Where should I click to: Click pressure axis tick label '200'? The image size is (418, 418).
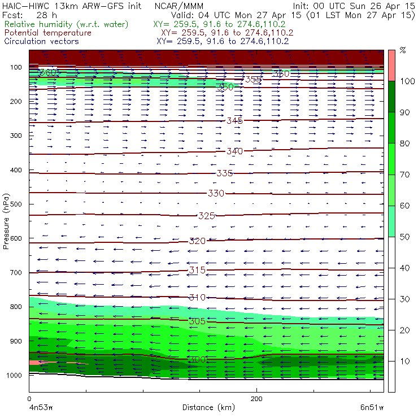(16, 101)
